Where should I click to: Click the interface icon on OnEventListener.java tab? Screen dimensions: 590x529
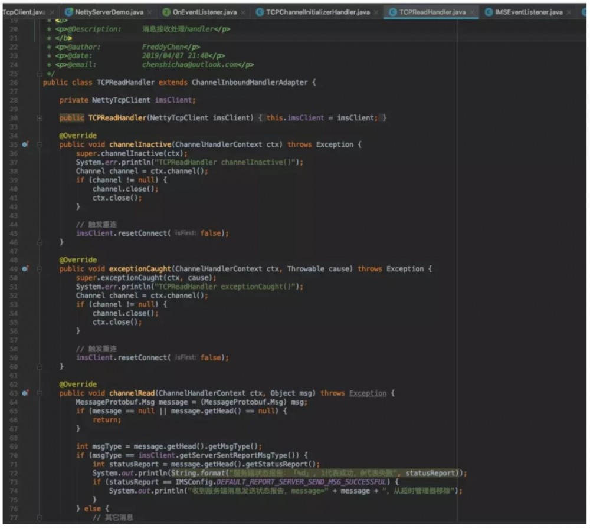point(166,12)
